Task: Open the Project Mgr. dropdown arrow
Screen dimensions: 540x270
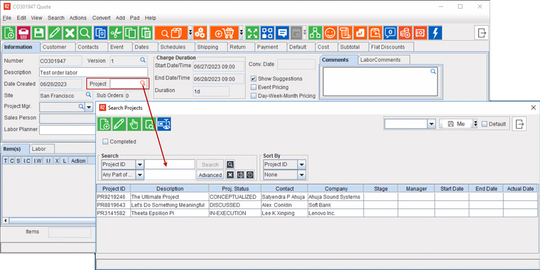Action: [x=89, y=107]
